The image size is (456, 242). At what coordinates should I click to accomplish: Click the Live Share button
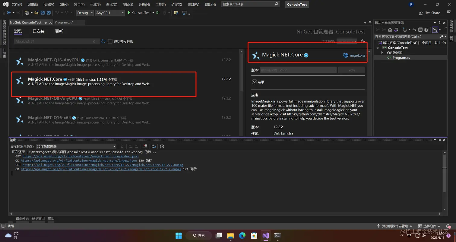[429, 13]
